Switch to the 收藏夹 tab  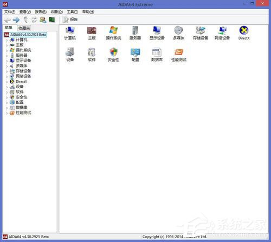coord(24,28)
